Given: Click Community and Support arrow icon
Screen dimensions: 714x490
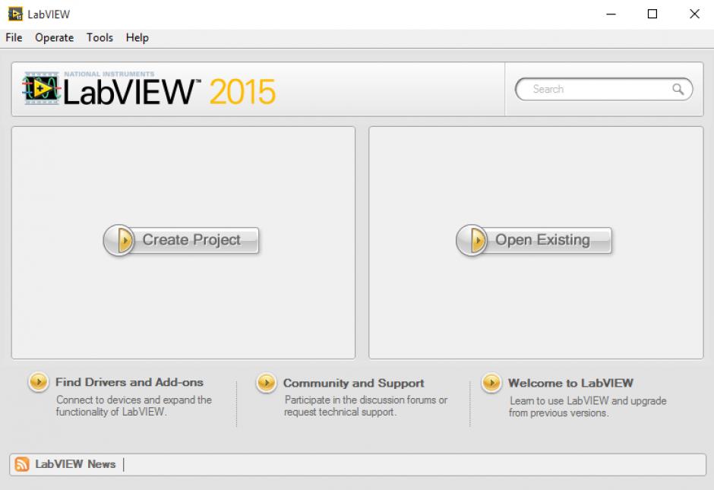Looking at the screenshot, I should coord(267,383).
